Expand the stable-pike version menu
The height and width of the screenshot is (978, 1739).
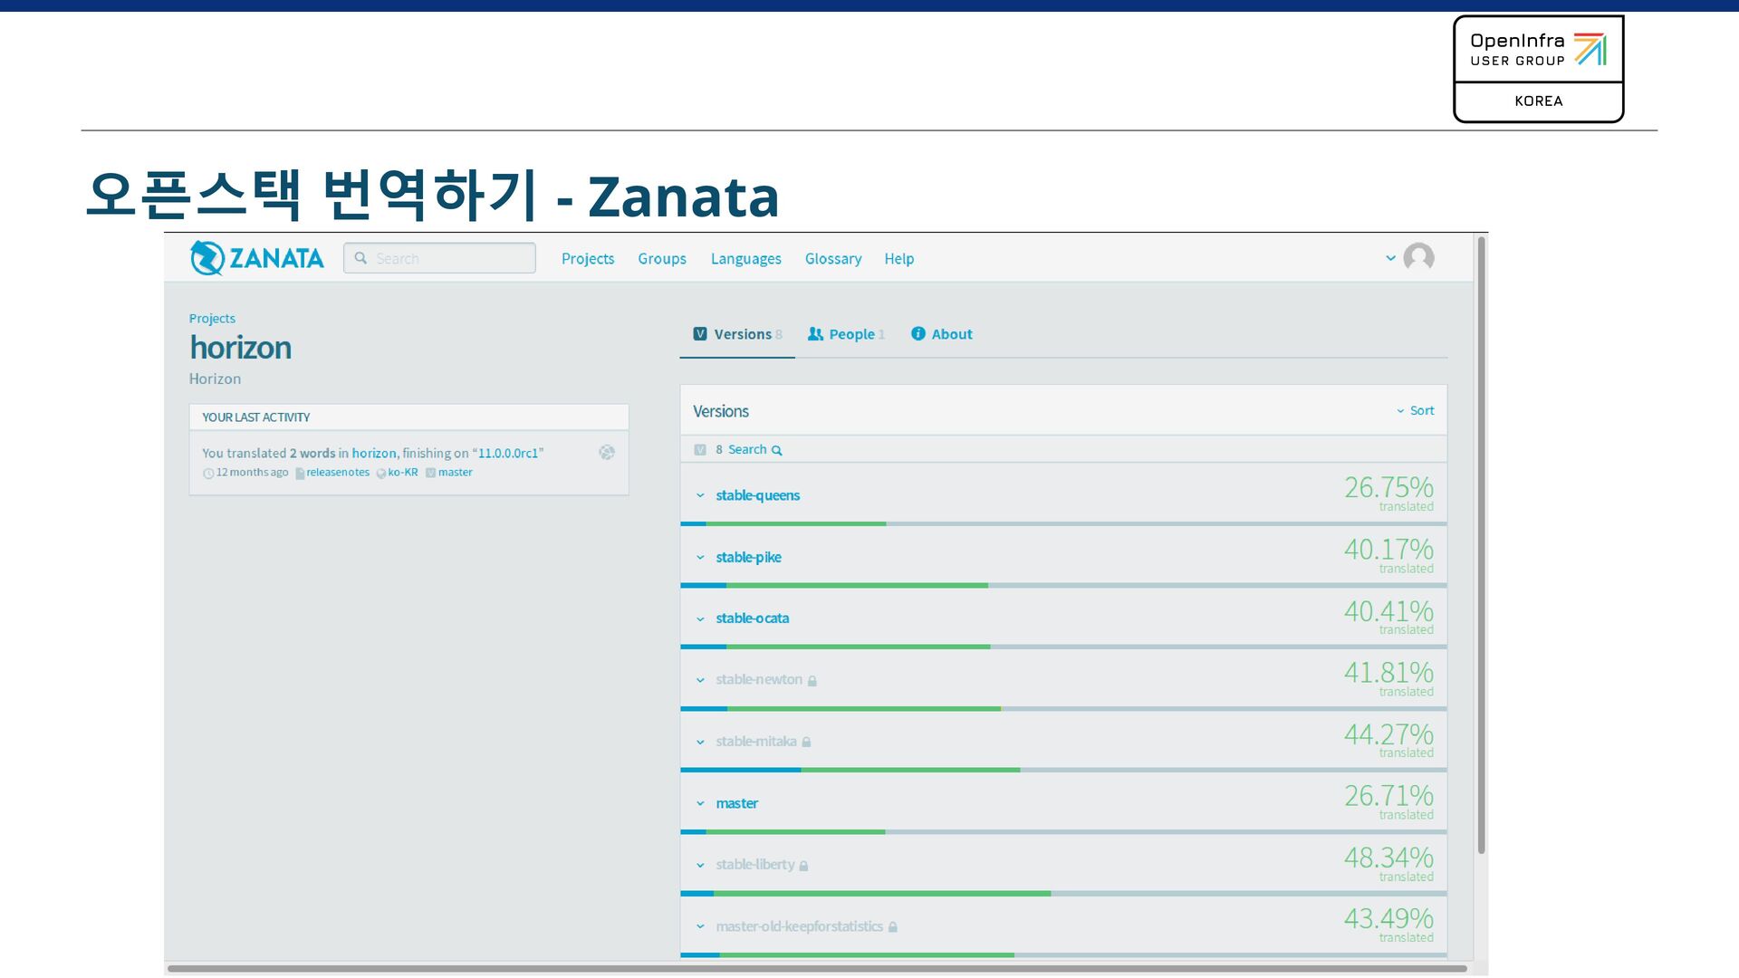(700, 558)
